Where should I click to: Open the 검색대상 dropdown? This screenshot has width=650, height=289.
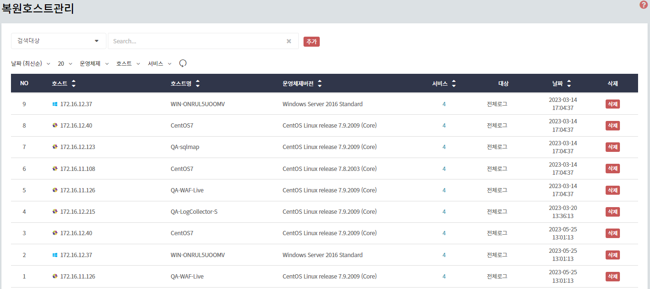point(58,41)
